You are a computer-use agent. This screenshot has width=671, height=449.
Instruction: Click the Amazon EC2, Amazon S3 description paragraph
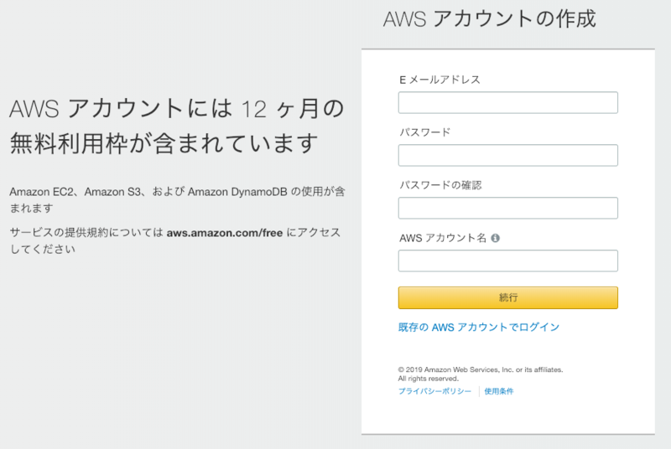tap(176, 199)
